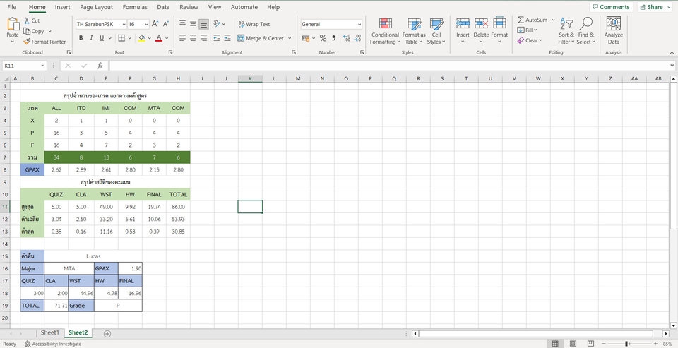Switch to Page Layout view in status bar
Image resolution: width=678 pixels, height=348 pixels.
[x=573, y=344]
